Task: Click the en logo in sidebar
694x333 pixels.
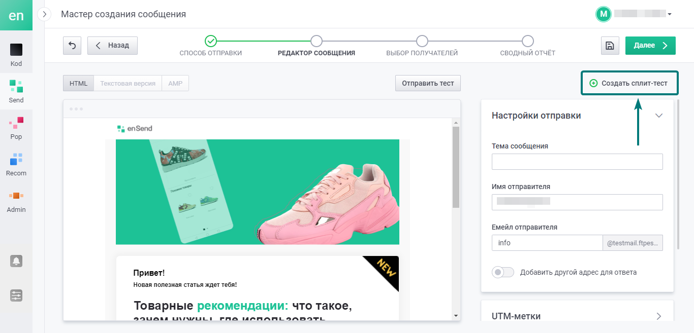Action: (x=16, y=15)
